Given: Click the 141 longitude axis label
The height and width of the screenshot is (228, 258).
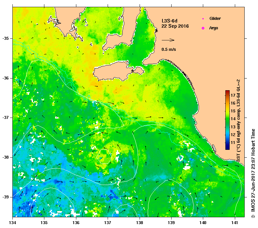Looking at the screenshot, I should coord(235,223).
